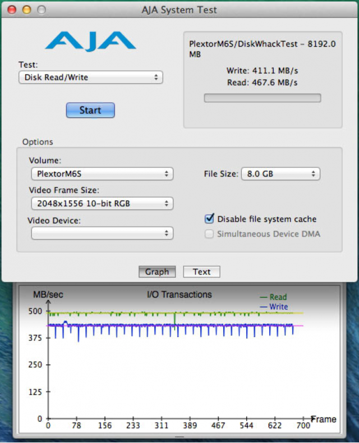Click the I/O Transactions graph title
Screen dimensions: 359x443
(179, 294)
